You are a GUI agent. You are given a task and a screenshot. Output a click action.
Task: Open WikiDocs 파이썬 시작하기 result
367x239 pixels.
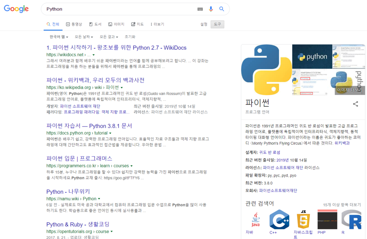[x=116, y=48]
